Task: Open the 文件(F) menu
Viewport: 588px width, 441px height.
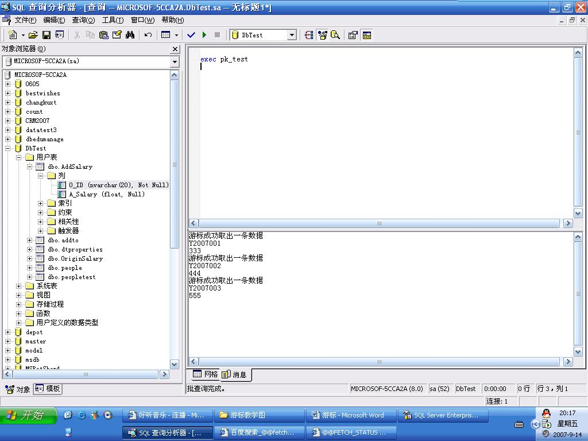Action: [25, 20]
